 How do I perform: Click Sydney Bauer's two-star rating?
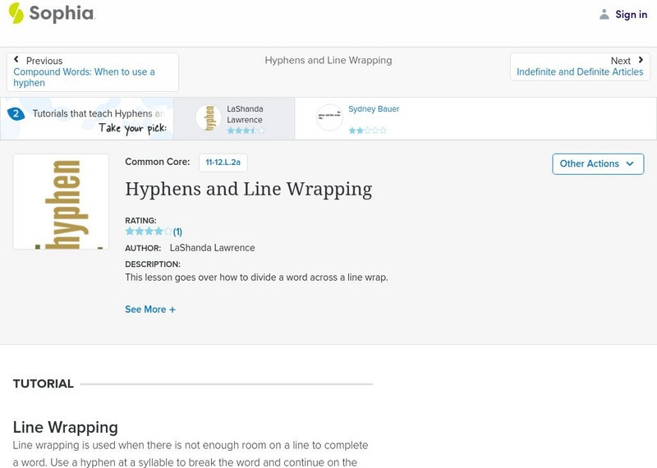click(367, 131)
